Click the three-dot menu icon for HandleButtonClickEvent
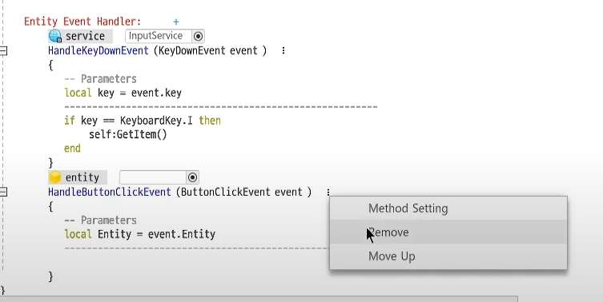Screen dimensions: 603x302 328,192
